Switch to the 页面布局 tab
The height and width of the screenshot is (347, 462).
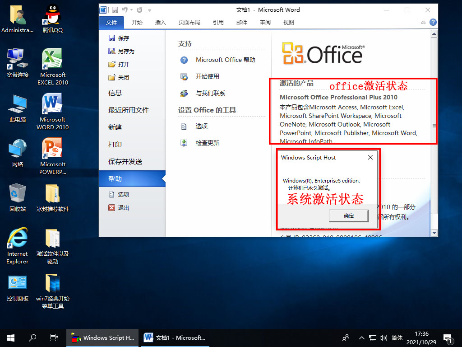(x=189, y=23)
